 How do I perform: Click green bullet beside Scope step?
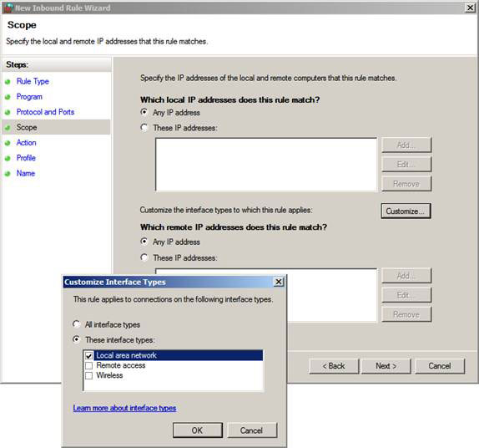[8, 128]
